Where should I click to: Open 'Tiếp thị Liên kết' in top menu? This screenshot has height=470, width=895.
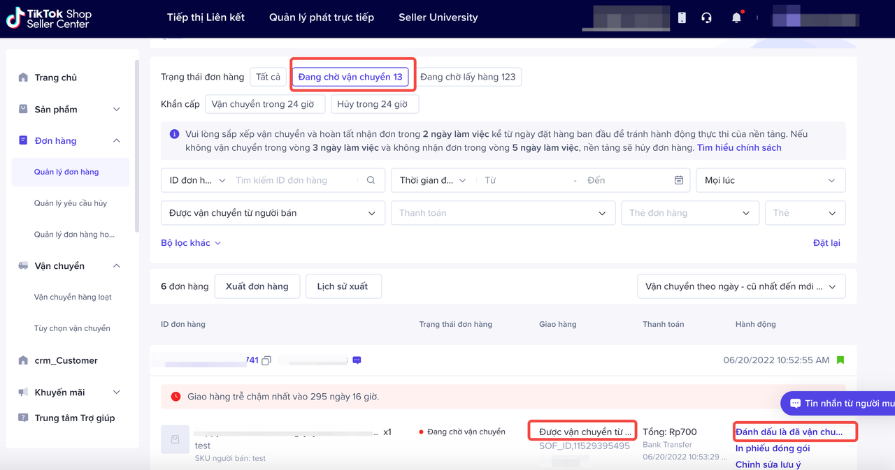206,17
